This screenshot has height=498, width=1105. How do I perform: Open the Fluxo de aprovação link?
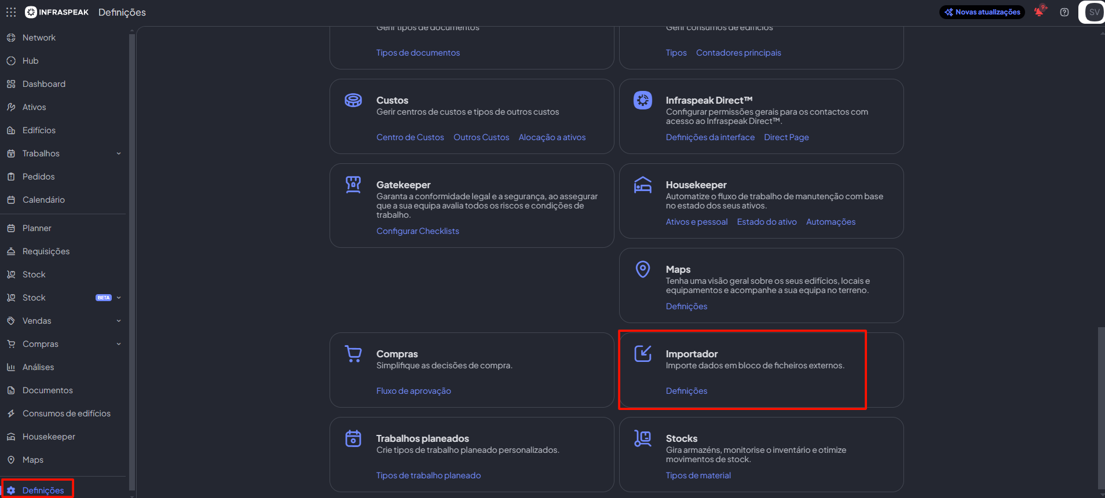coord(414,391)
